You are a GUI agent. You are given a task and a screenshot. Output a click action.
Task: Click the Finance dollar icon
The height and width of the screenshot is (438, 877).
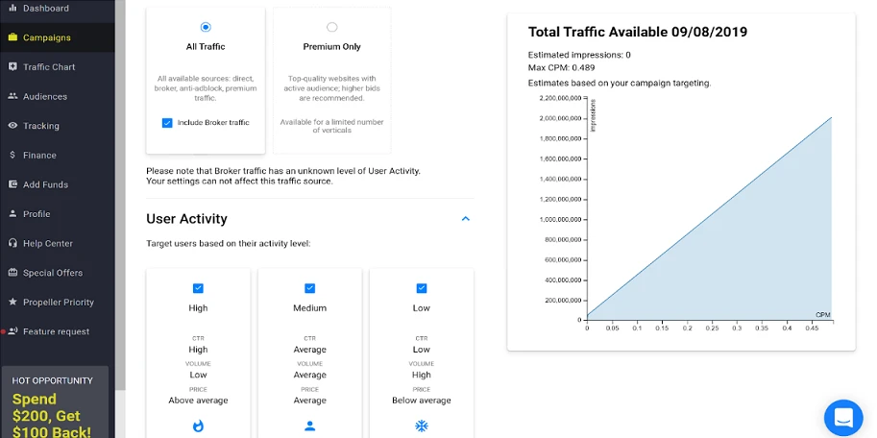[12, 155]
